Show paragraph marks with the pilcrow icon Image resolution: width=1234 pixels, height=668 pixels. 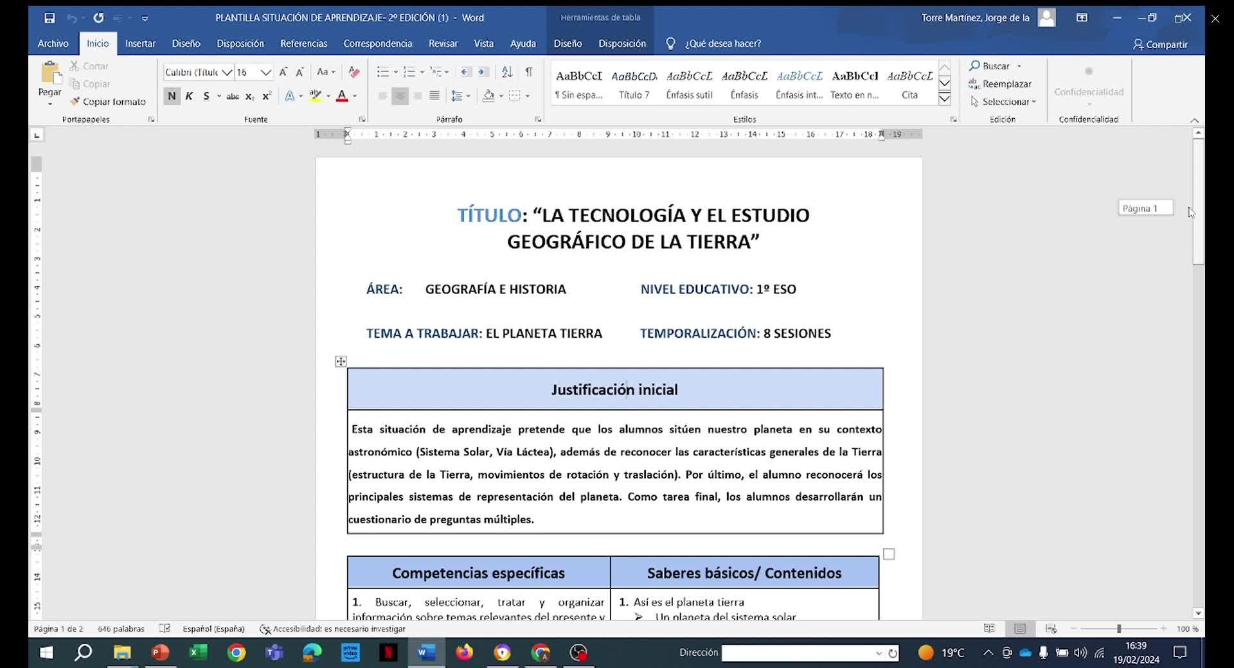tap(528, 72)
